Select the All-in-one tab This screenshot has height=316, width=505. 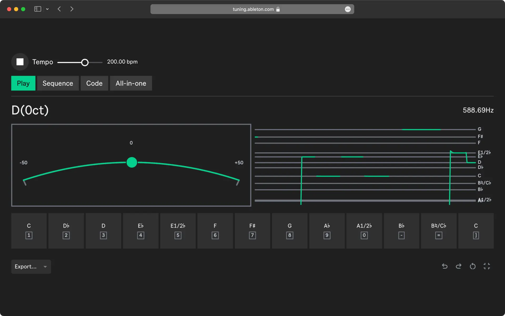131,83
